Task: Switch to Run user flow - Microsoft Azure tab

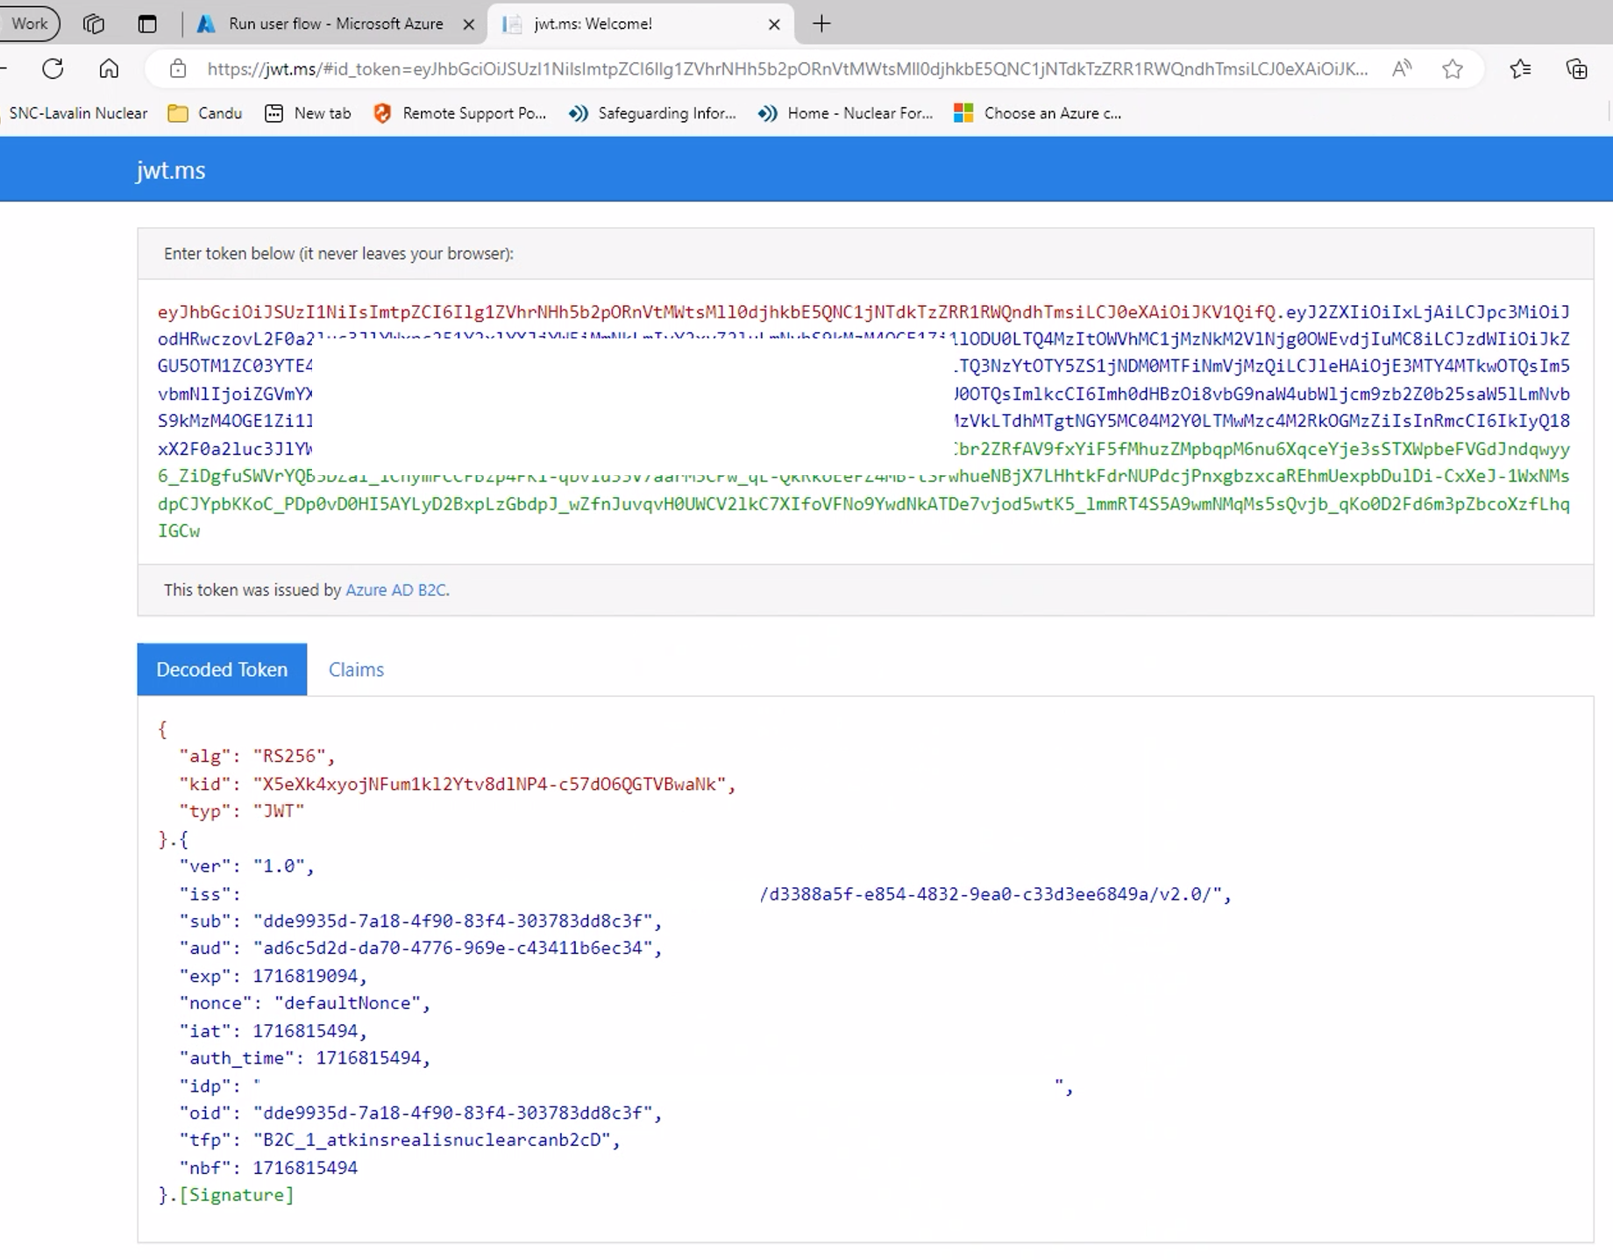Action: (x=336, y=24)
